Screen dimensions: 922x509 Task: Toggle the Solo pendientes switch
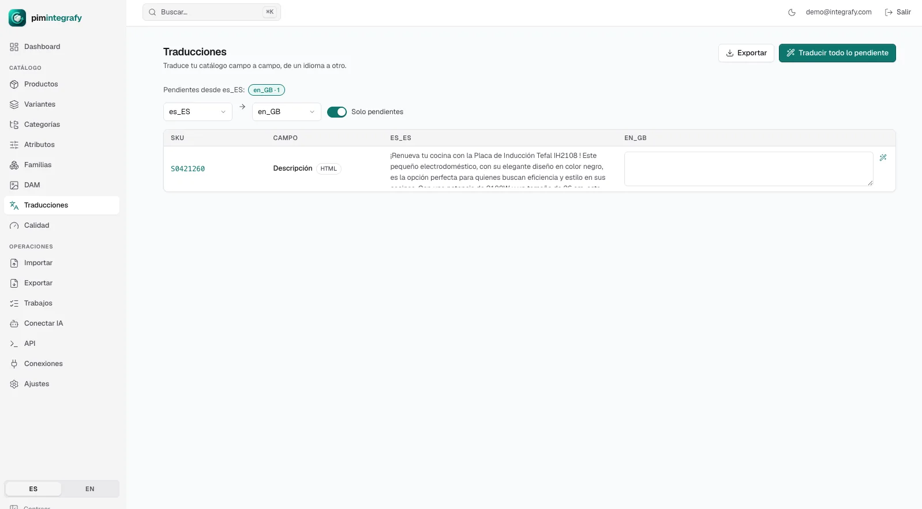point(337,112)
